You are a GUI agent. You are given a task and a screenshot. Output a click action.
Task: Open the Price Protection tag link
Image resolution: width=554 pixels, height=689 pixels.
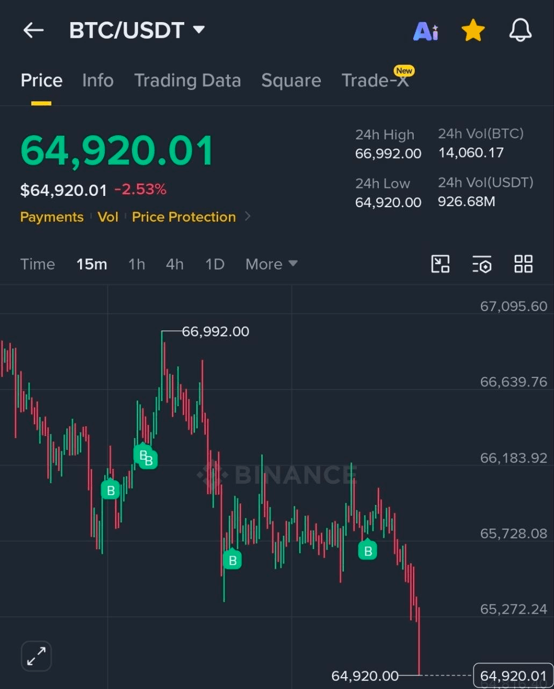[184, 217]
